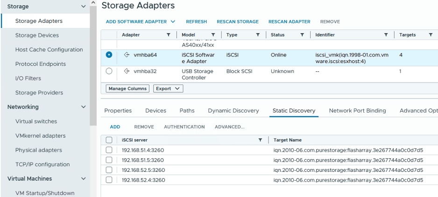Viewport: 438px width, 197px height.
Task: Open VM Startup/Shutdown
Action: [x=45, y=193]
